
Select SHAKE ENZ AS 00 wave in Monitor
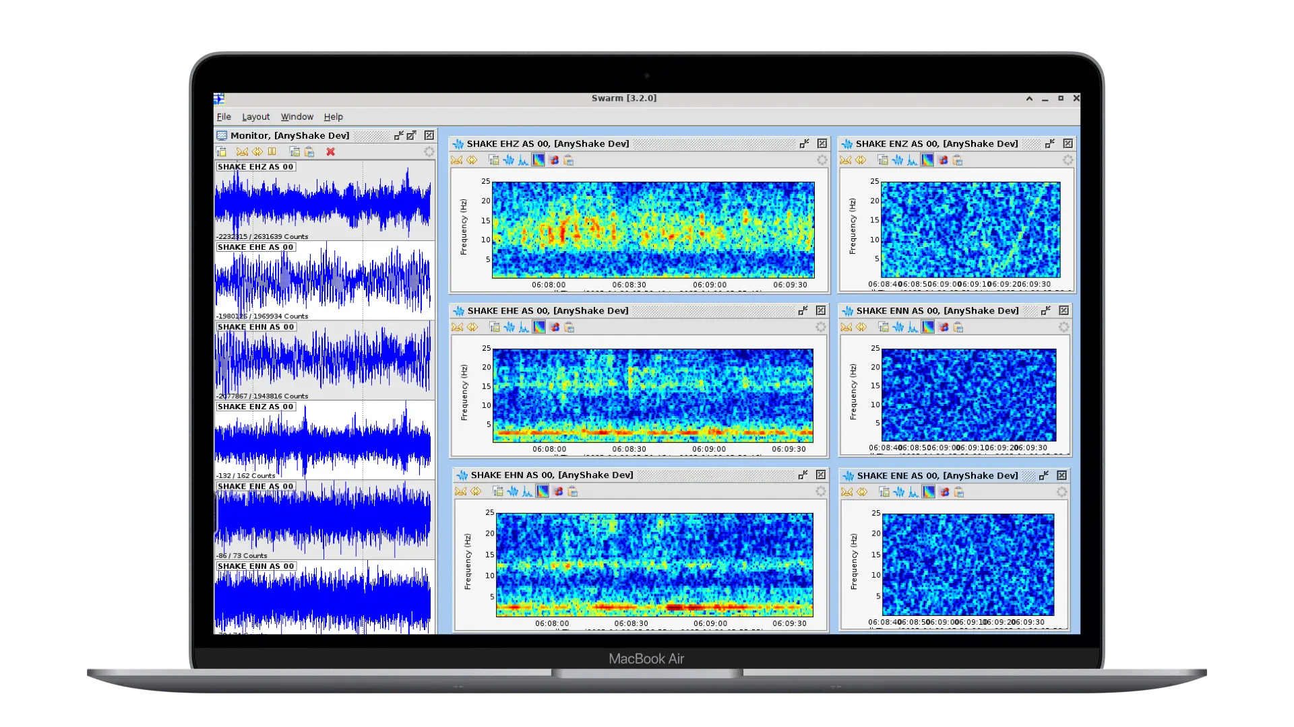pyautogui.click(x=323, y=441)
